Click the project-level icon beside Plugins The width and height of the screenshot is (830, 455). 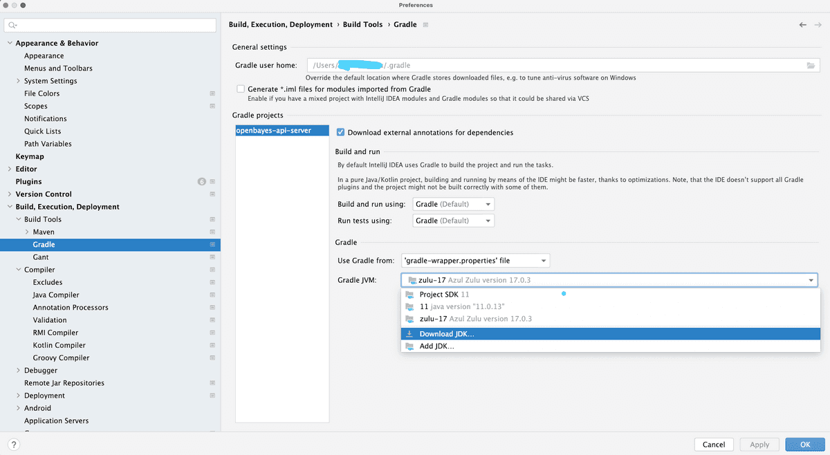[212, 182]
